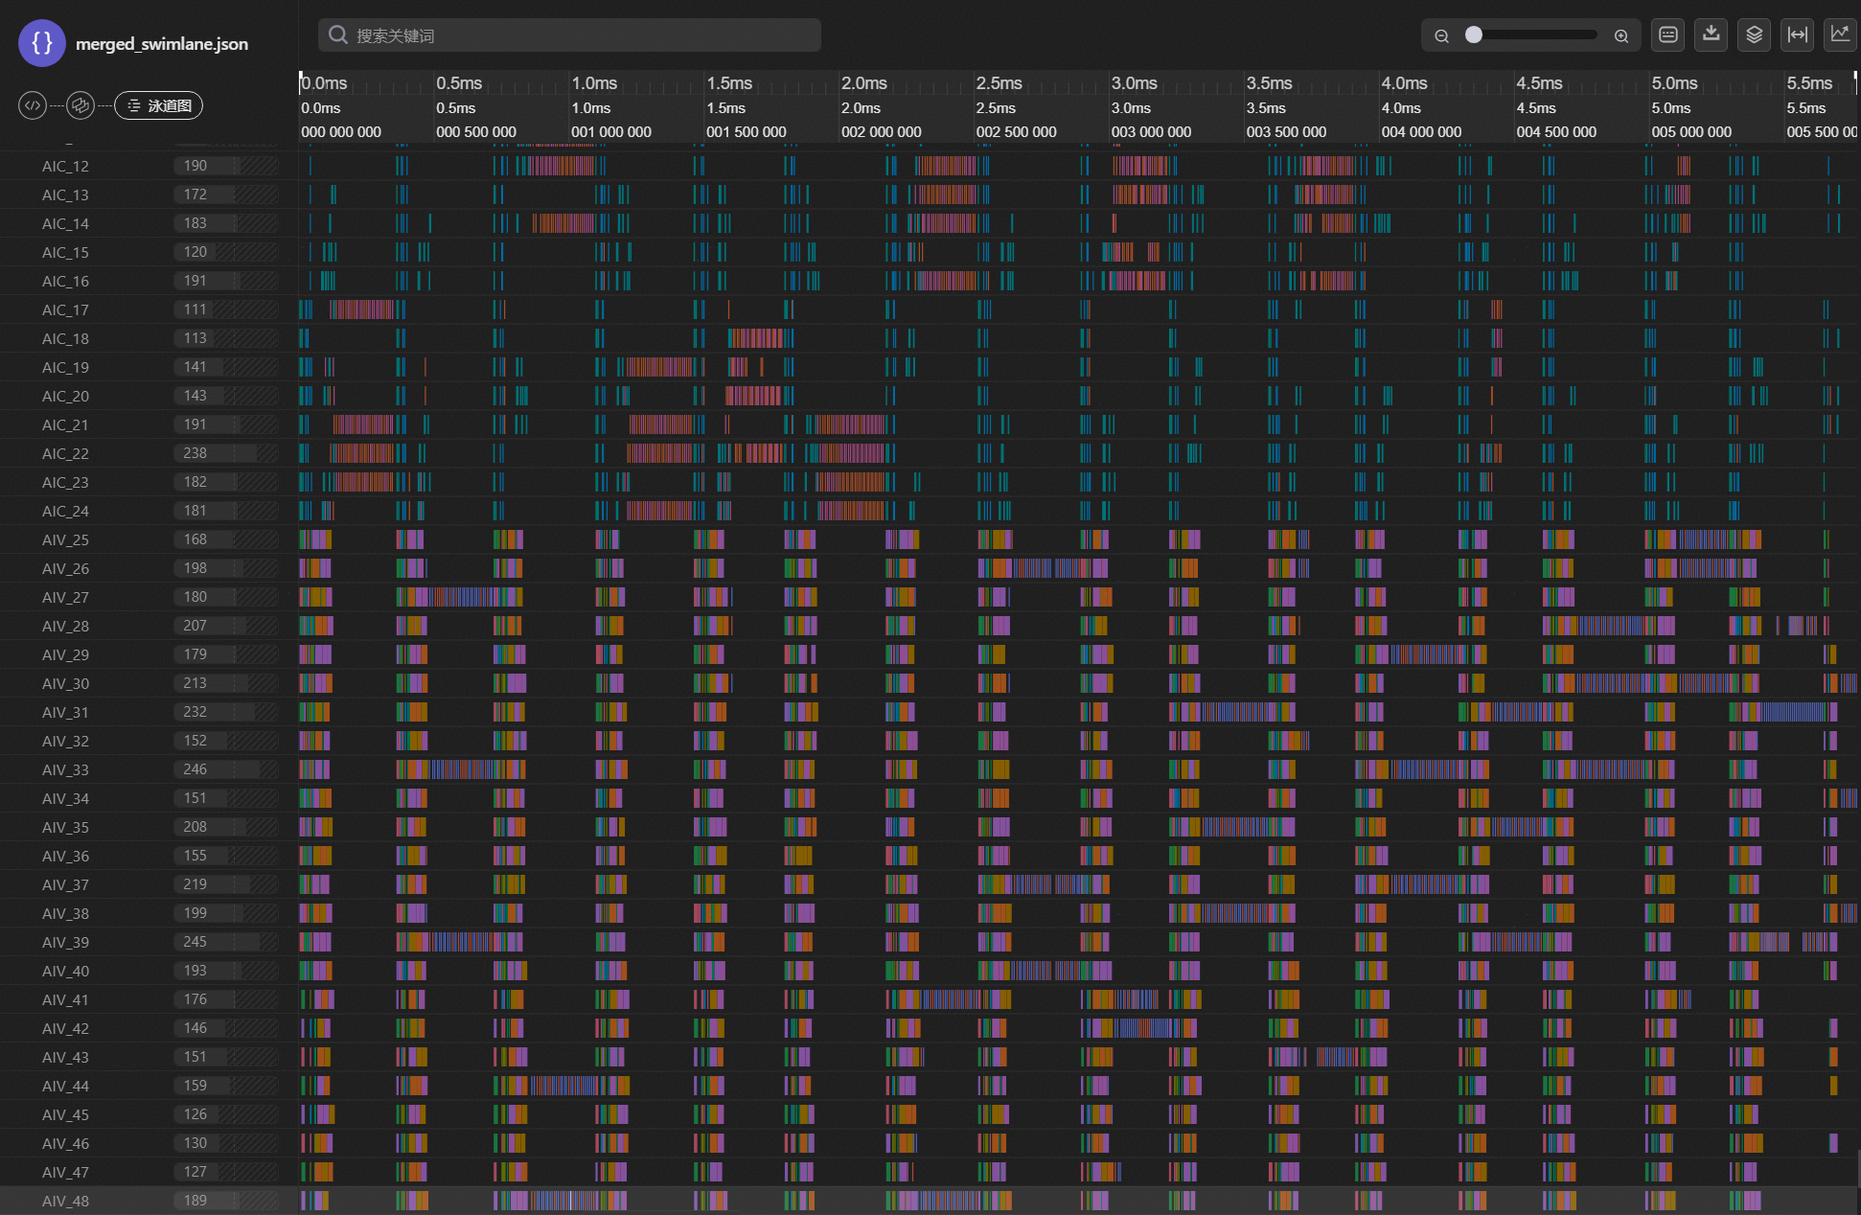Open the stacked layers icon
Viewport: 1861px width, 1215px height.
pyautogui.click(x=1754, y=35)
